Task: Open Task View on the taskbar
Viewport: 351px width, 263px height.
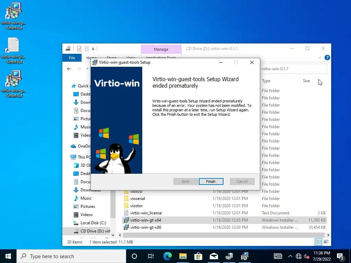Action: click(151, 256)
